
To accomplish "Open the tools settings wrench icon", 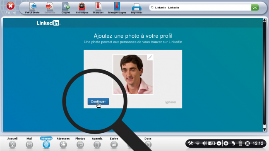I will 191,143.
